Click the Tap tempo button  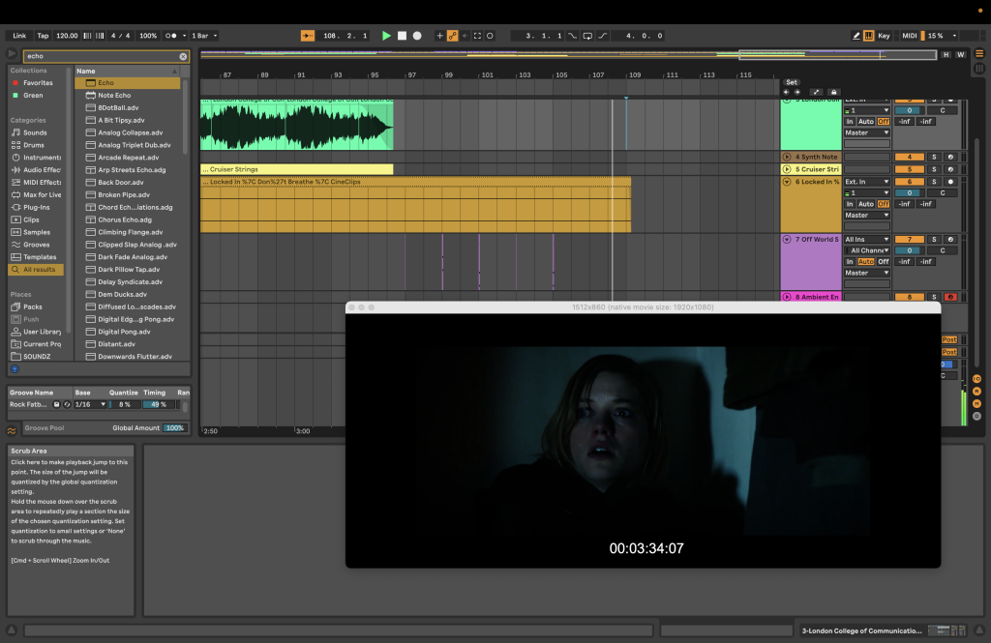point(43,36)
